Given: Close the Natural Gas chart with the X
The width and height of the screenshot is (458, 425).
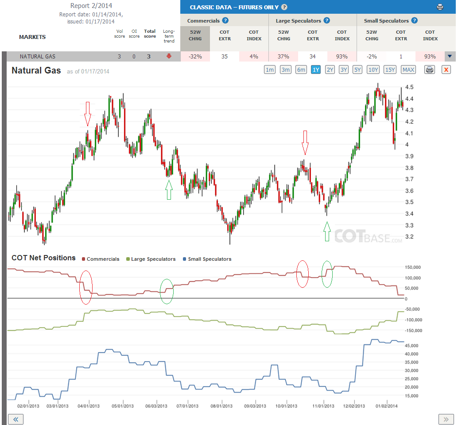Looking at the screenshot, I should pos(446,70).
